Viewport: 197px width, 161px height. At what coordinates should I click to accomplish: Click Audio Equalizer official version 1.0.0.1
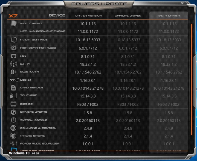(x=128, y=144)
